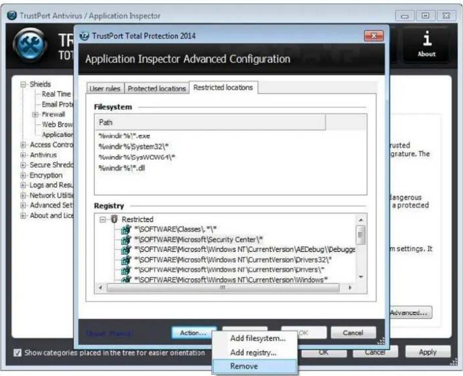The height and width of the screenshot is (376, 463).
Task: Expand the Logs and Results tree node
Action: coord(23,185)
